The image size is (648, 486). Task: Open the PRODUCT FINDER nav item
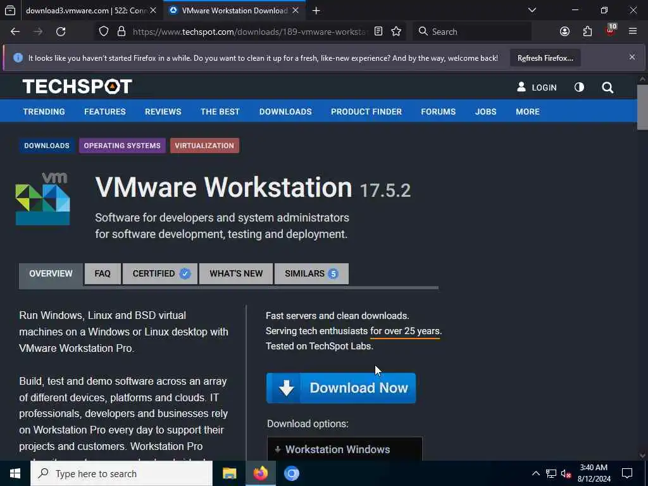(x=366, y=111)
